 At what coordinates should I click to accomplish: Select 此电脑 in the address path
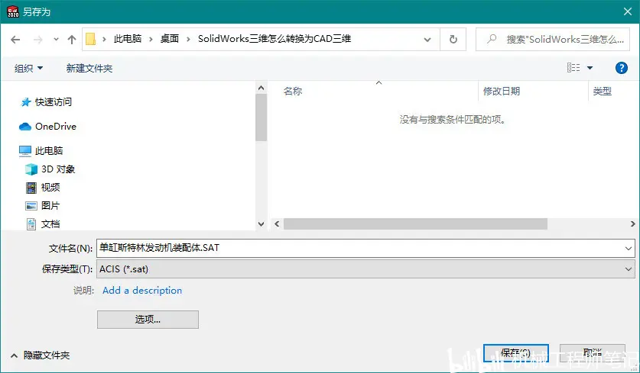(128, 39)
